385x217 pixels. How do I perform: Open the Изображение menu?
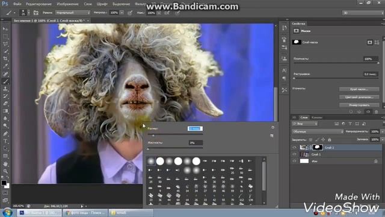(x=67, y=4)
